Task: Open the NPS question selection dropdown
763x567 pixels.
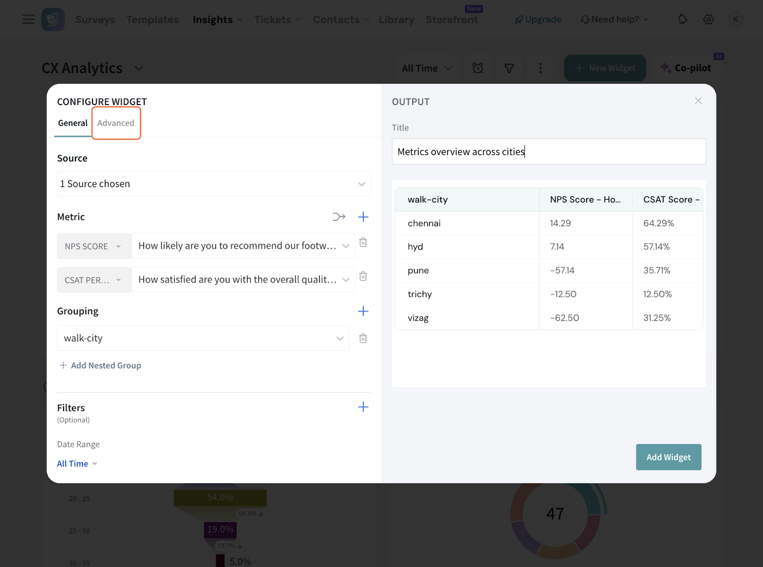Action: tap(243, 246)
